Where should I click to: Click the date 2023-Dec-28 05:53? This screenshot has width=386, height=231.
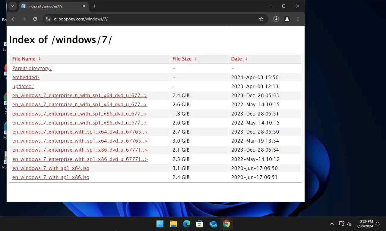click(255, 95)
